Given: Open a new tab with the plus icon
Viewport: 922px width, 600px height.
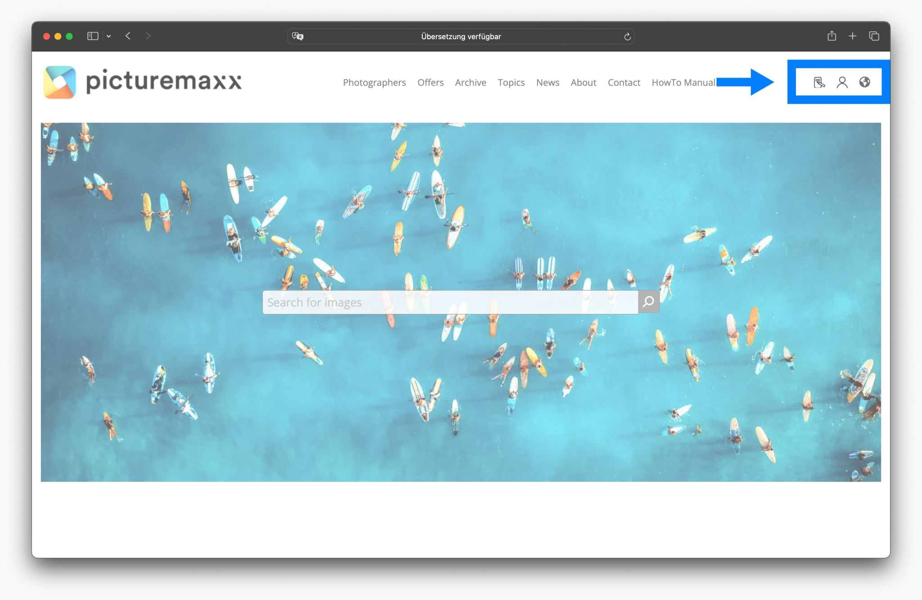Looking at the screenshot, I should coord(852,36).
